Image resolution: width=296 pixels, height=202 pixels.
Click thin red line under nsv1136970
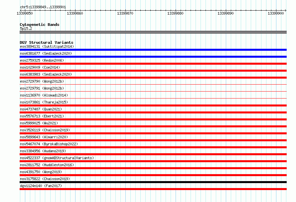pyautogui.click(x=153, y=98)
